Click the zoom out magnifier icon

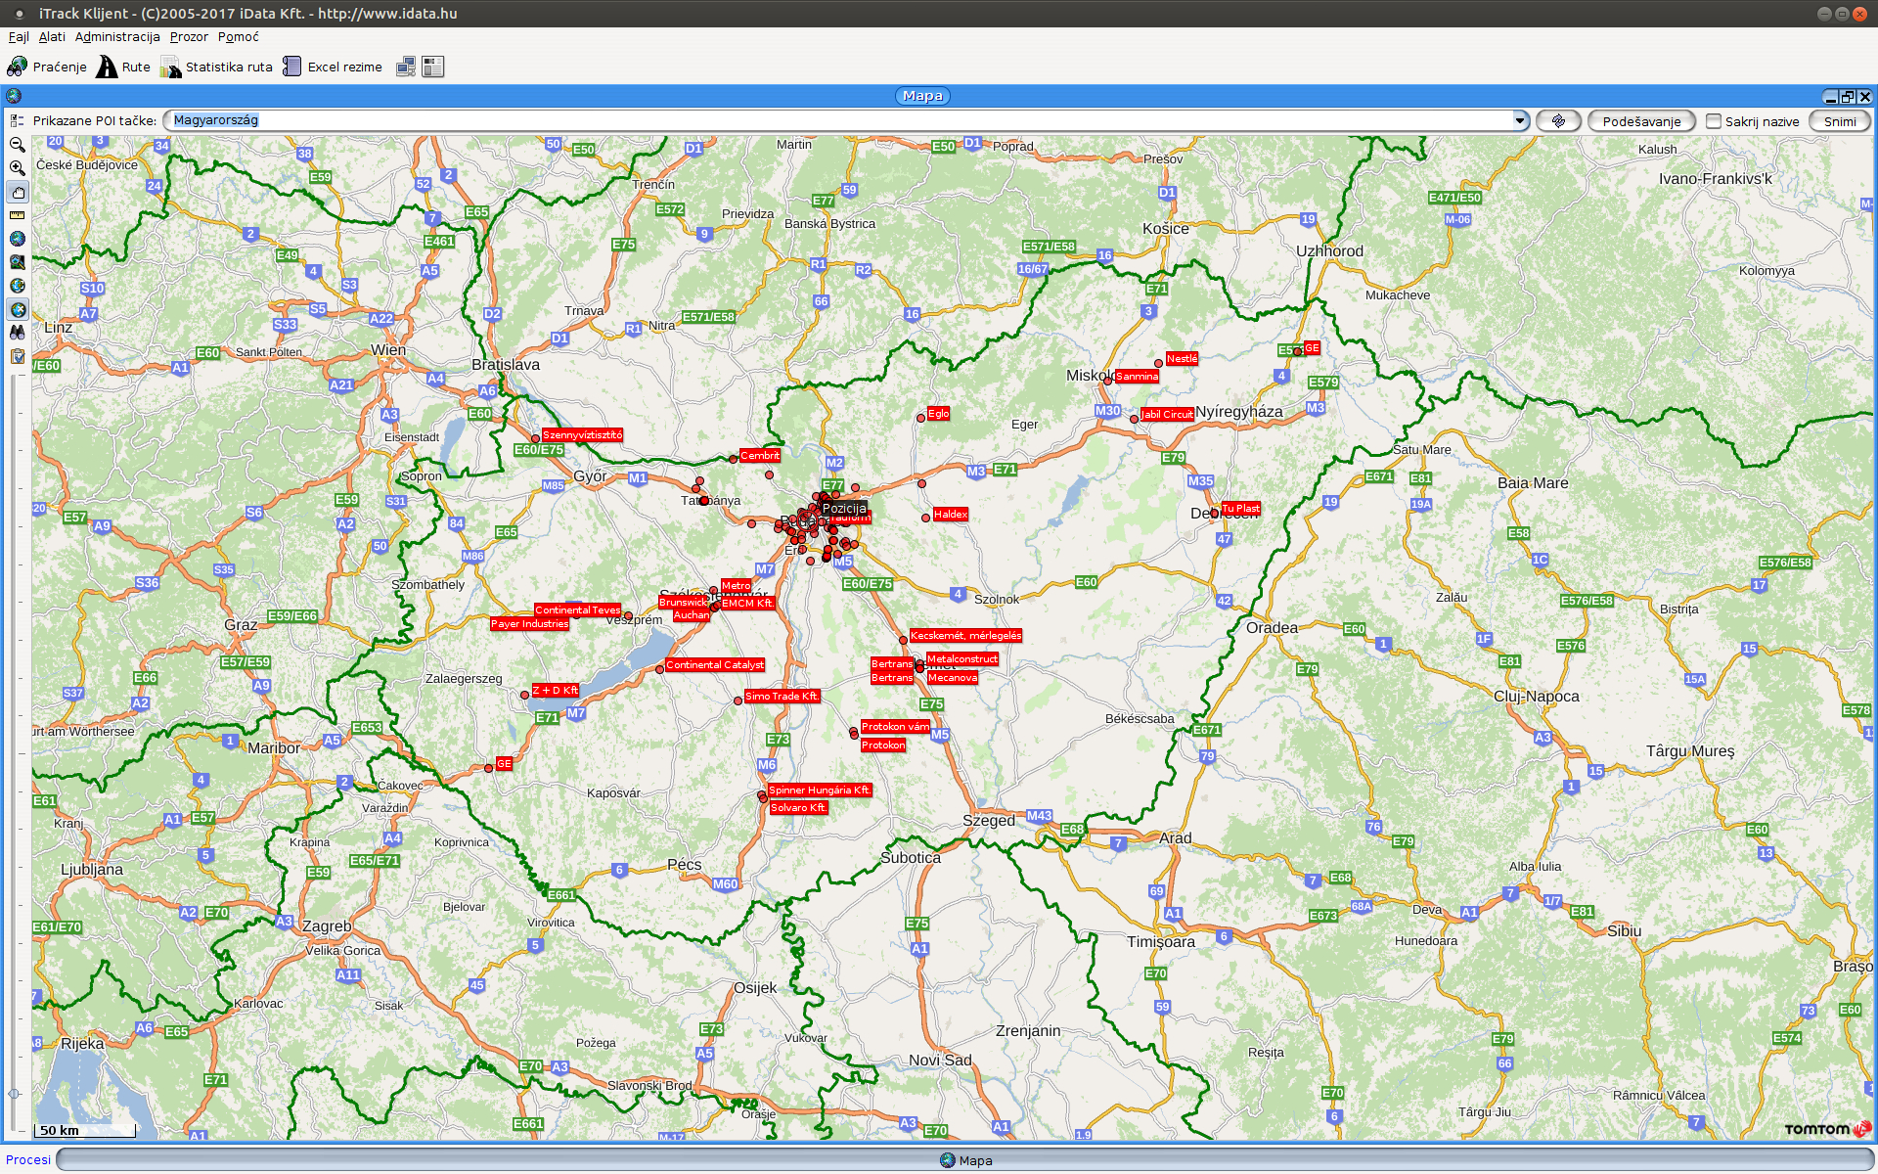pyautogui.click(x=17, y=145)
